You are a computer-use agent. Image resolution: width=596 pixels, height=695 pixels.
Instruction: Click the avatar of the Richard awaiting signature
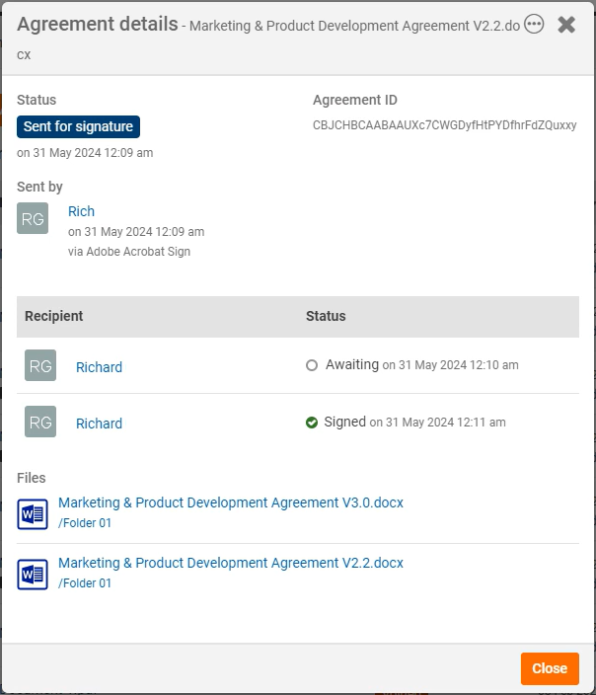point(40,366)
